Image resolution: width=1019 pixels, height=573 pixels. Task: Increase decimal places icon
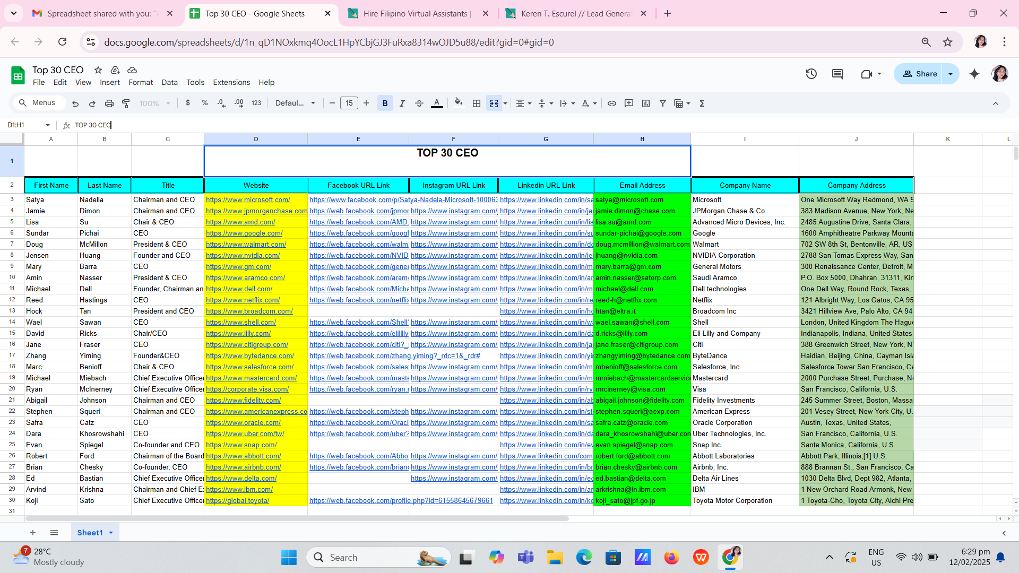[239, 103]
